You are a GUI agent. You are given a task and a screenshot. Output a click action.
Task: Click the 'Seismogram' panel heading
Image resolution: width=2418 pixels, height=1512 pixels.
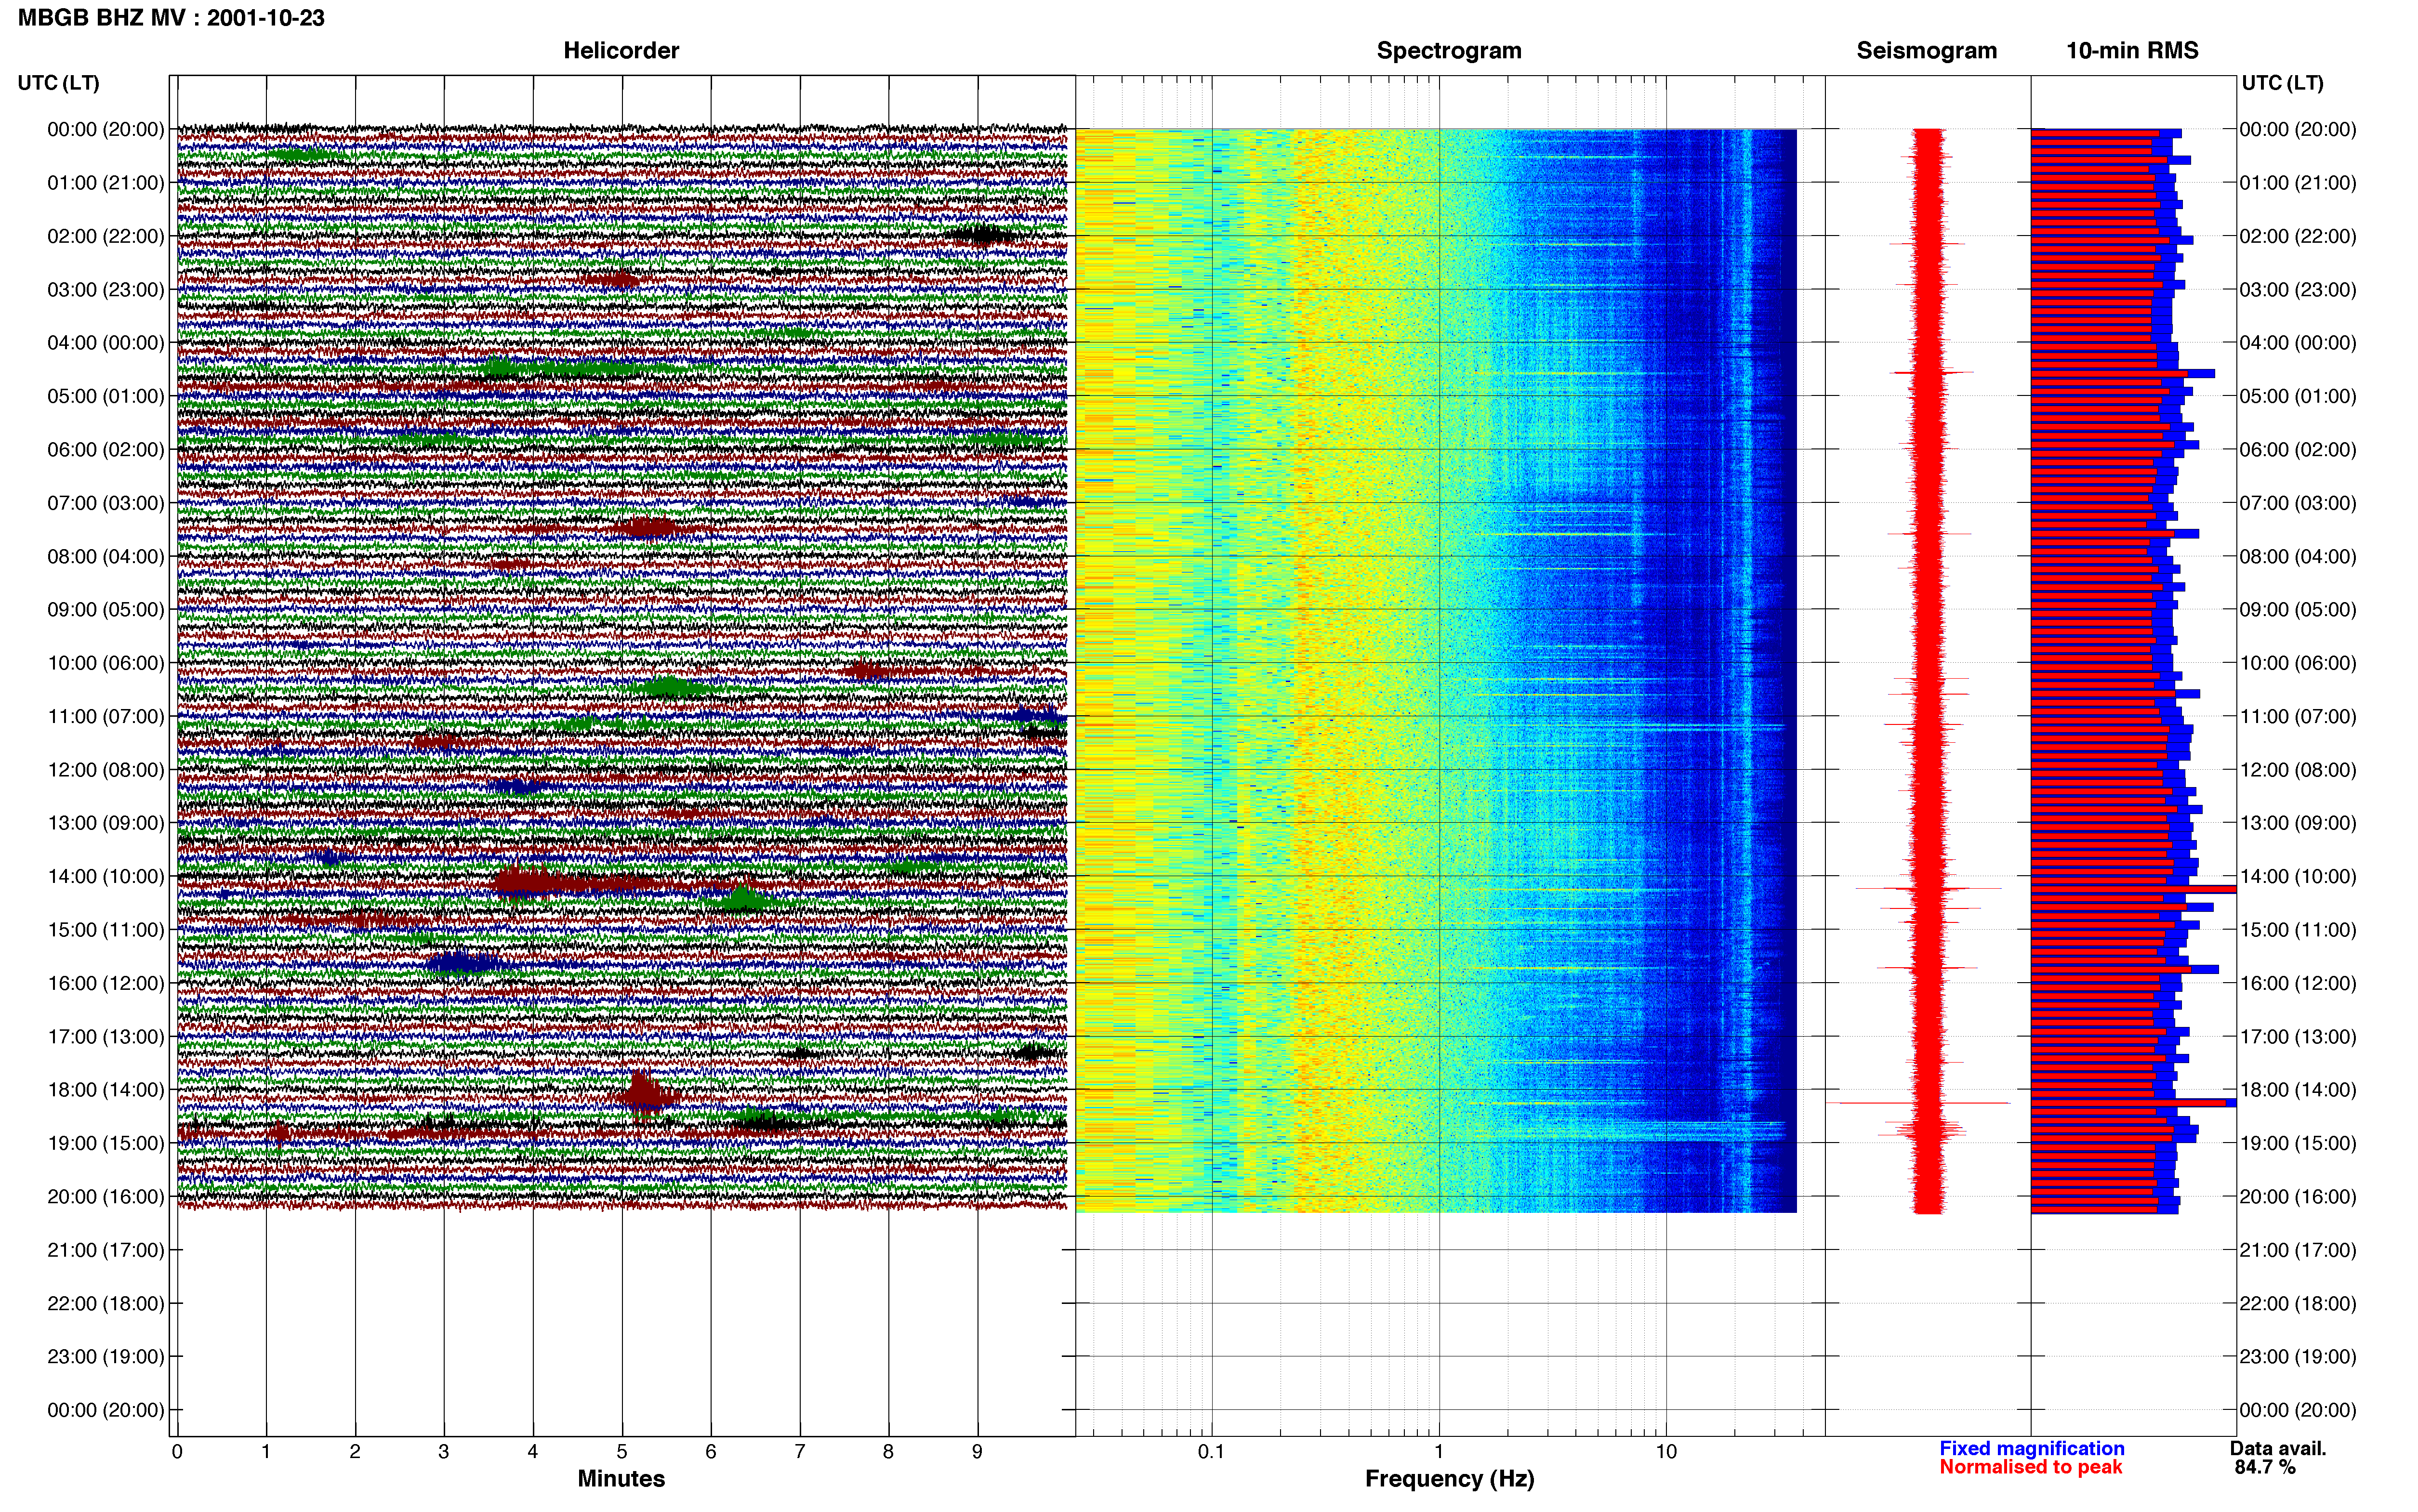click(x=1926, y=50)
